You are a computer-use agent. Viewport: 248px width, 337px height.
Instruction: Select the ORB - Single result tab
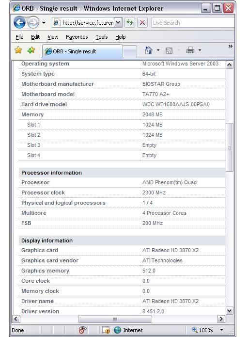pos(82,51)
